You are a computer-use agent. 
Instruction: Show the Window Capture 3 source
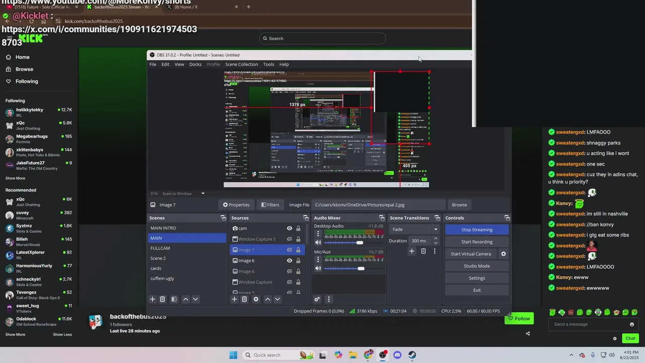point(289,239)
